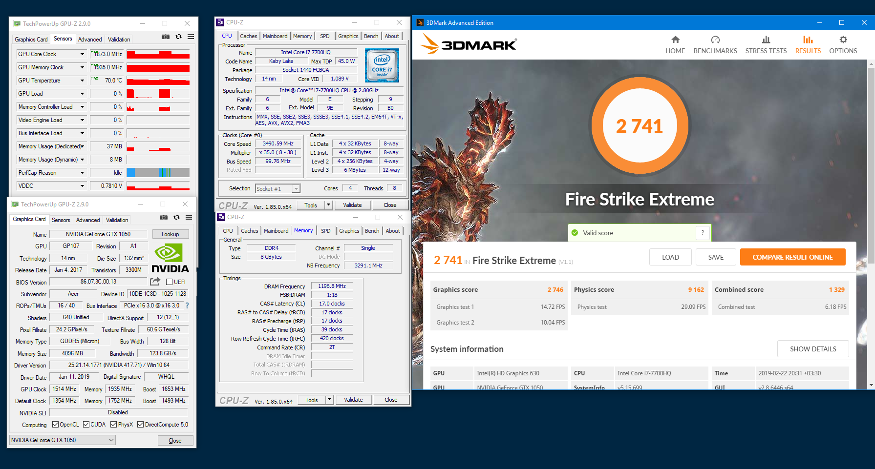Open NVIDIA GeForce GTX 1050 GPU selector dropdown
875x469 pixels.
[63, 440]
